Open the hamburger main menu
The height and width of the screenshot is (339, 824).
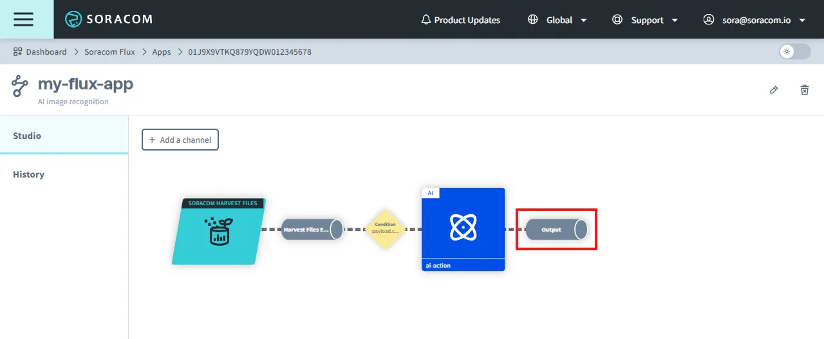coord(24,19)
